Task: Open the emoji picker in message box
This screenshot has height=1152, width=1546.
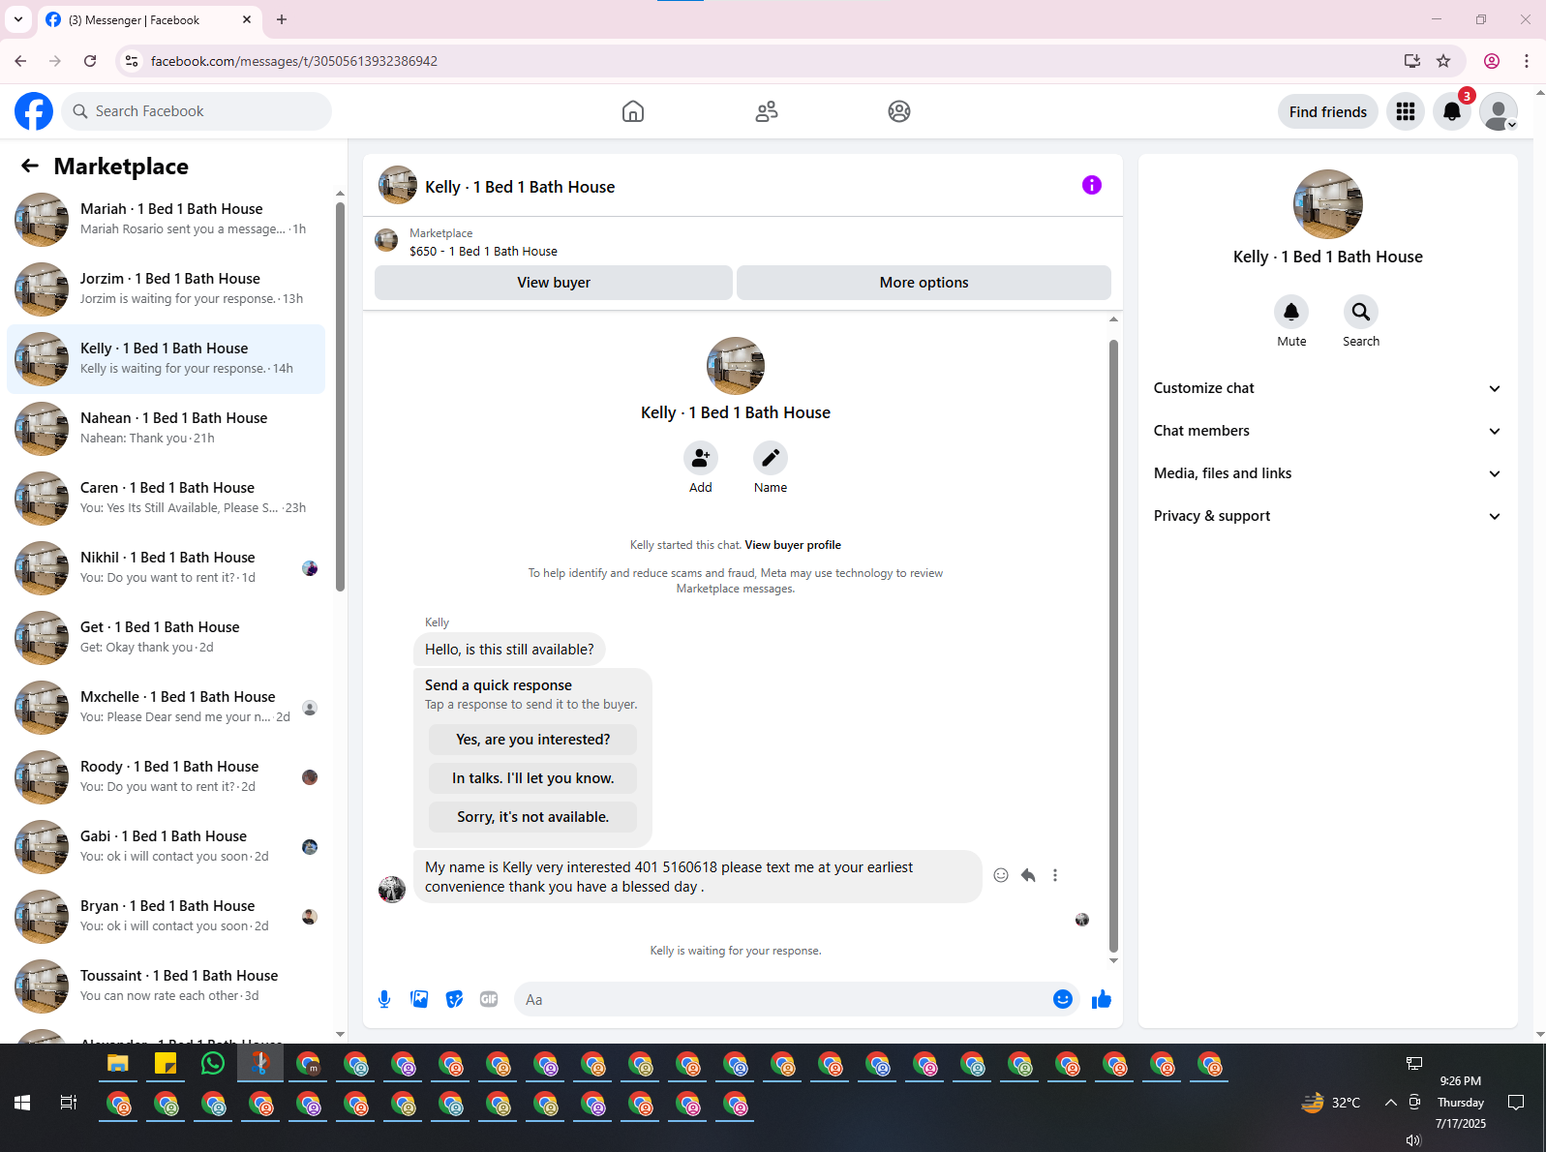Action: click(x=1063, y=999)
